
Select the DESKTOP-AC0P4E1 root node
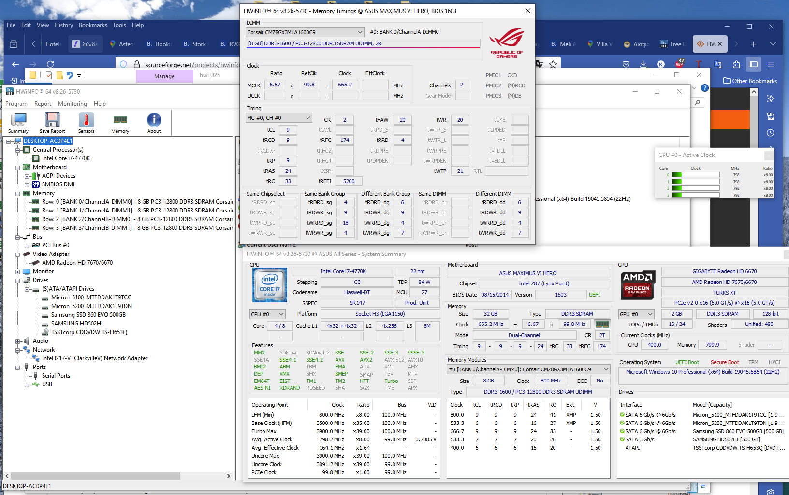48,141
